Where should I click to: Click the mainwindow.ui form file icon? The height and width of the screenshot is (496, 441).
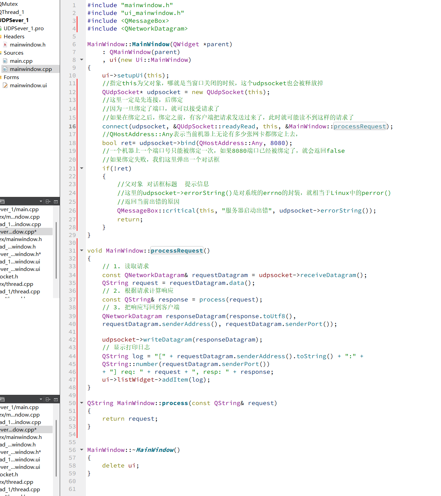5,85
